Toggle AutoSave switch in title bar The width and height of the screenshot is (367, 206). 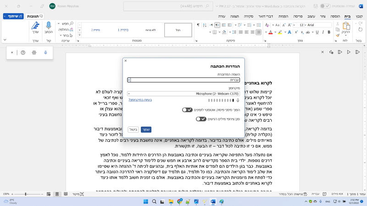pyautogui.click(x=325, y=6)
